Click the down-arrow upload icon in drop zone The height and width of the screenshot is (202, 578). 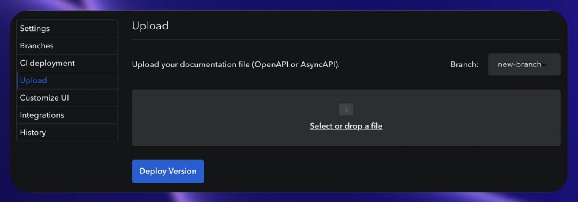[346, 109]
